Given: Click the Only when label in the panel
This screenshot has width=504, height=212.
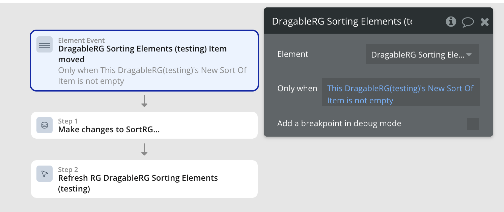Looking at the screenshot, I should 297,89.
